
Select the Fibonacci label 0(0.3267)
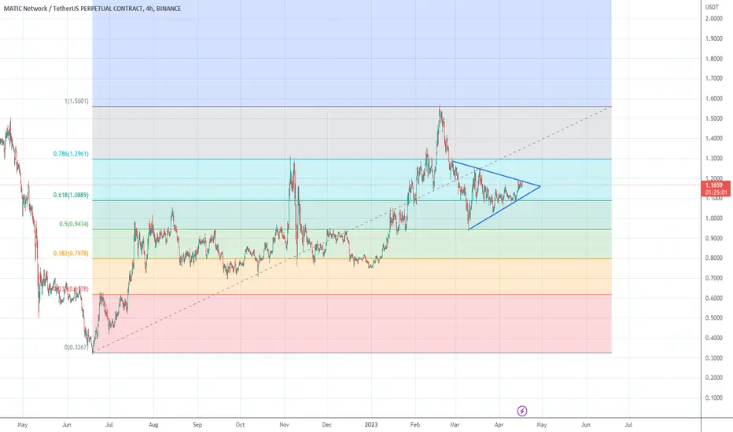click(76, 347)
